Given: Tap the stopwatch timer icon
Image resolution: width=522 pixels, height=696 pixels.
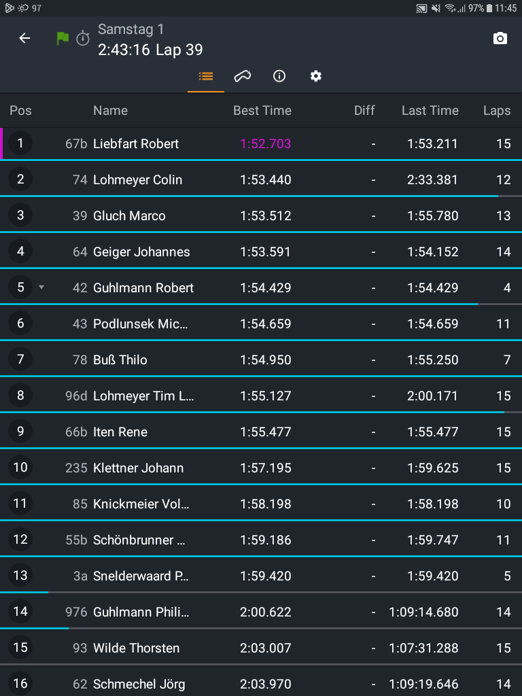Looking at the screenshot, I should coord(83,39).
